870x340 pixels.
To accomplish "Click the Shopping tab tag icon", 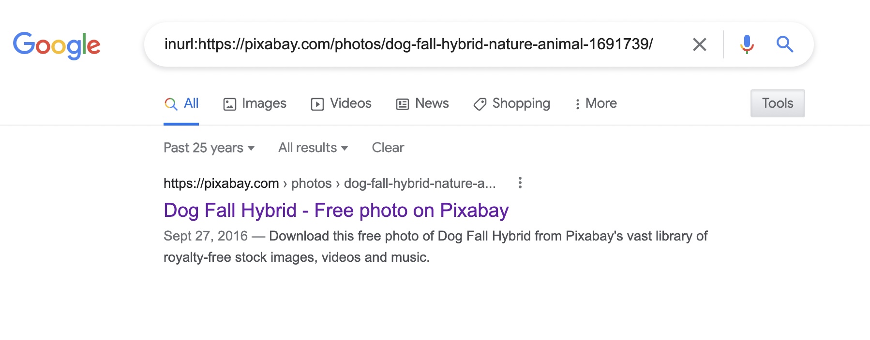I will tap(480, 104).
